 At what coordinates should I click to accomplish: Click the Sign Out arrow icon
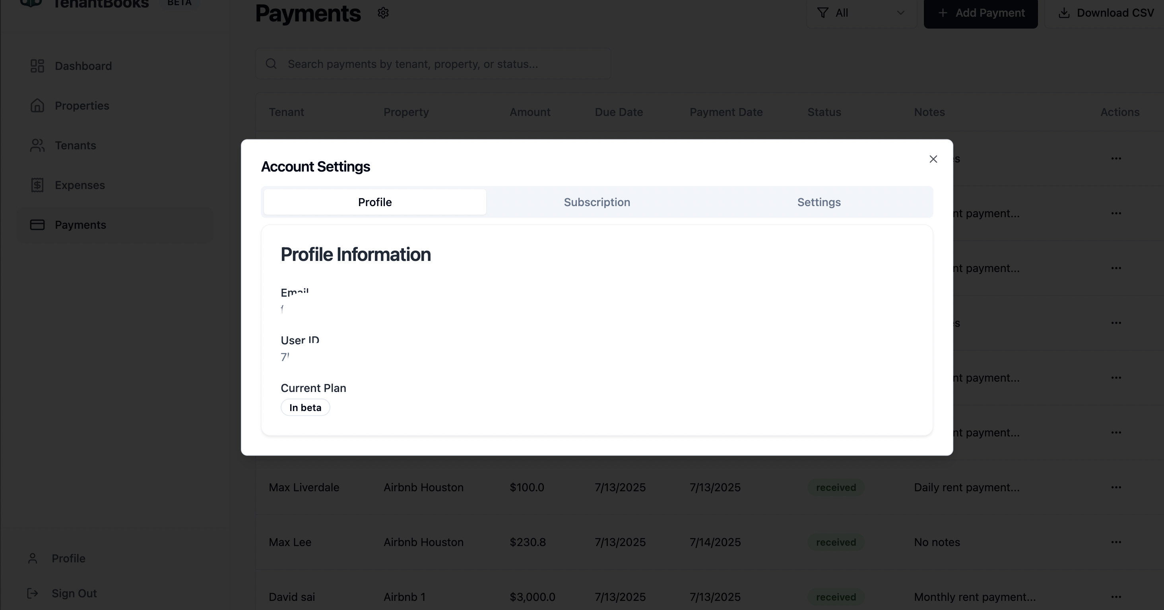(x=33, y=593)
